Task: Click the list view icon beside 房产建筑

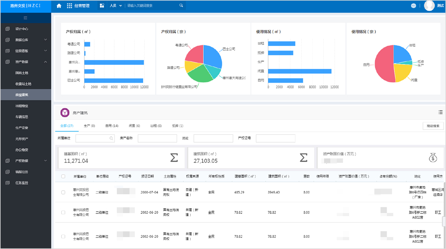Action: tap(440, 112)
